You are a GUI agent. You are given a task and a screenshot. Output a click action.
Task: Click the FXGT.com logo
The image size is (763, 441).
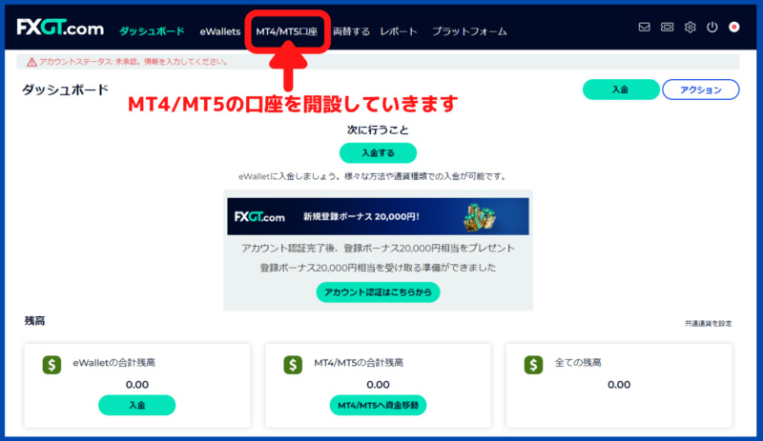point(60,28)
